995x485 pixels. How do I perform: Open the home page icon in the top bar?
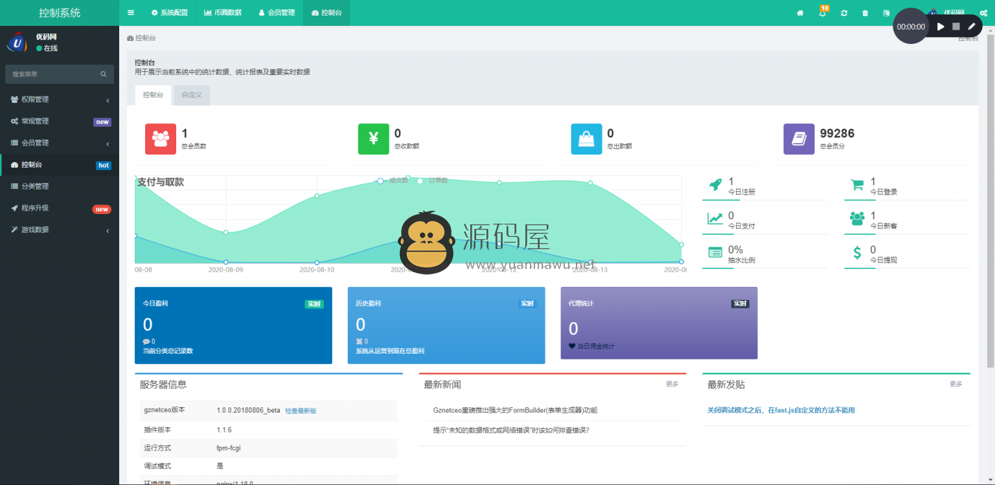point(800,13)
